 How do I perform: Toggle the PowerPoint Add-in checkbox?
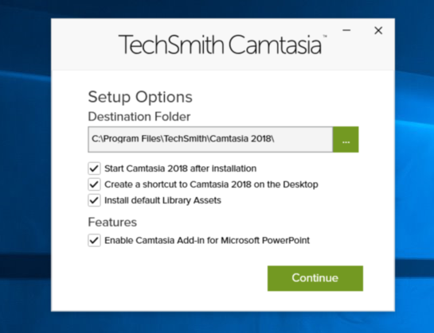pos(94,241)
